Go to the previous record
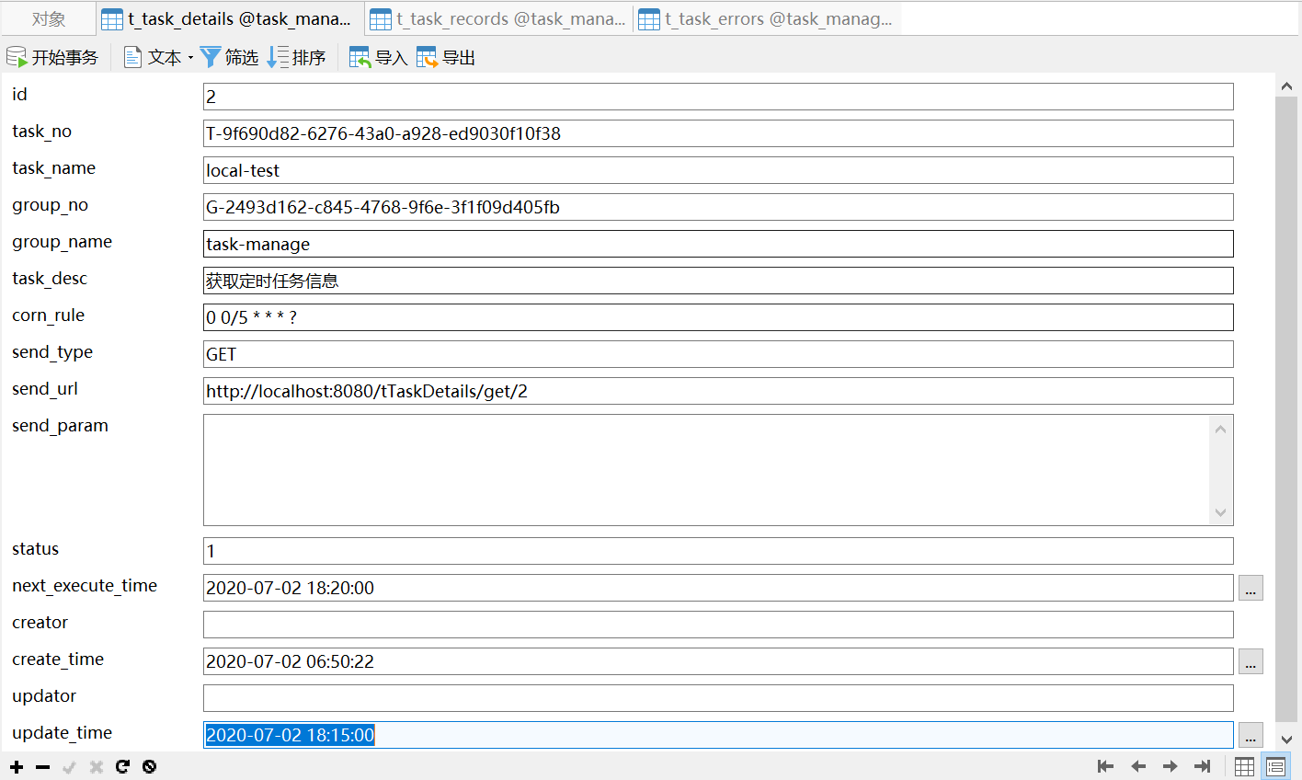 1138,766
